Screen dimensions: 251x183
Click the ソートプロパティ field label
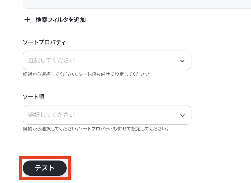pyautogui.click(x=44, y=42)
